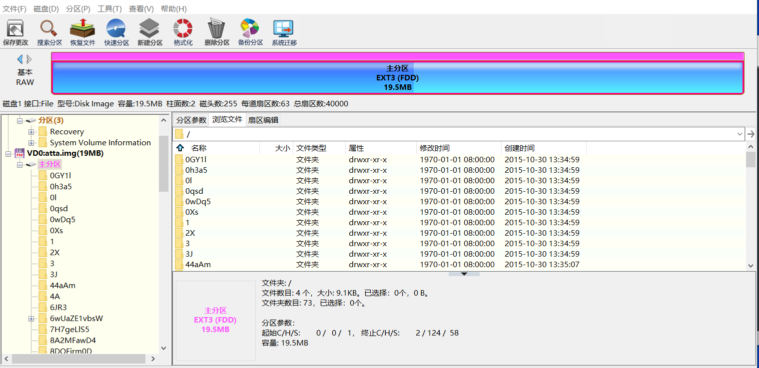This screenshot has width=759, height=368.
Task: Collapse the 分区(3) tree node
Action: pyautogui.click(x=20, y=121)
